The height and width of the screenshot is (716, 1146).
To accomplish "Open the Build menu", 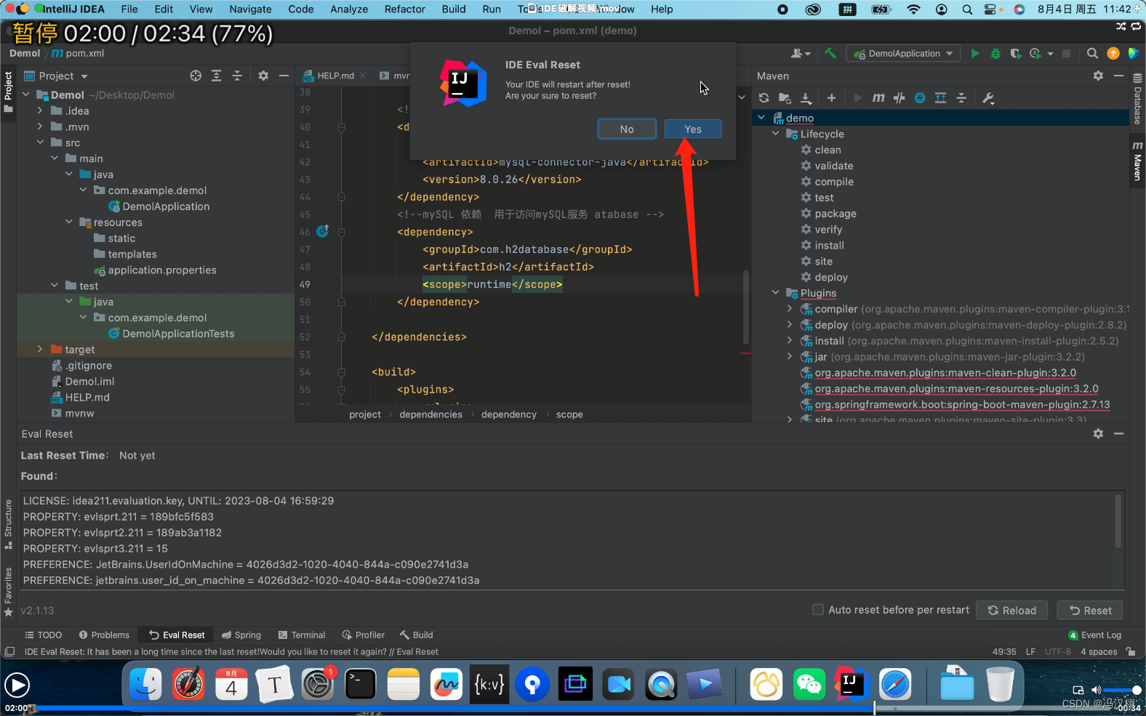I will [454, 9].
